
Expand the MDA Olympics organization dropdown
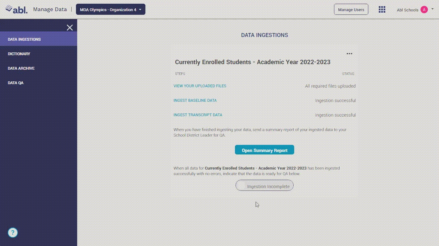111,10
